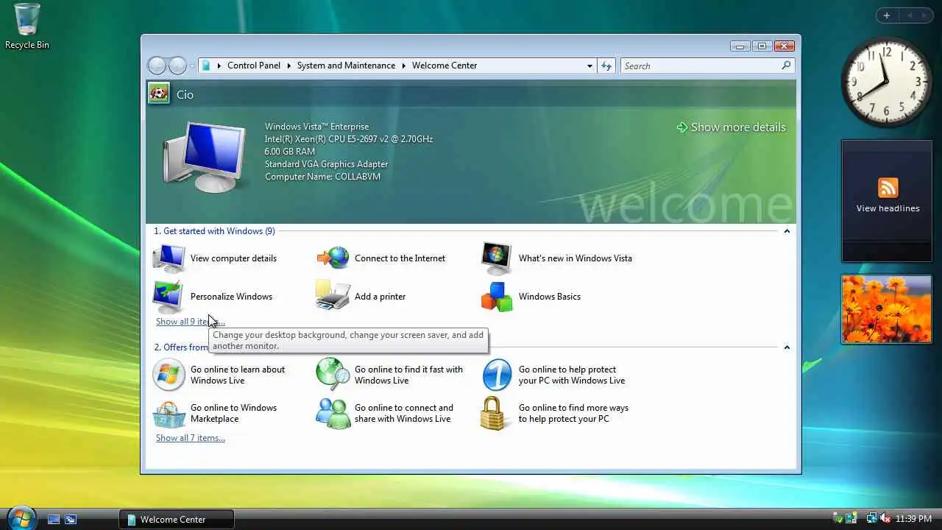
Task: Open Windows Basics label
Action: coord(550,297)
